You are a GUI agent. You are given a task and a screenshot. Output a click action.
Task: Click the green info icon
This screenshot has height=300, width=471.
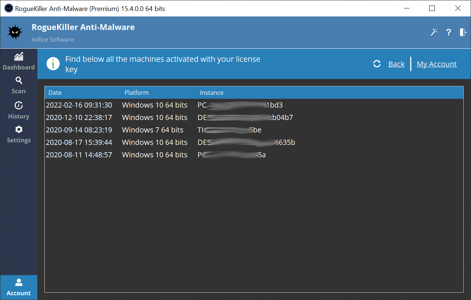[53, 64]
